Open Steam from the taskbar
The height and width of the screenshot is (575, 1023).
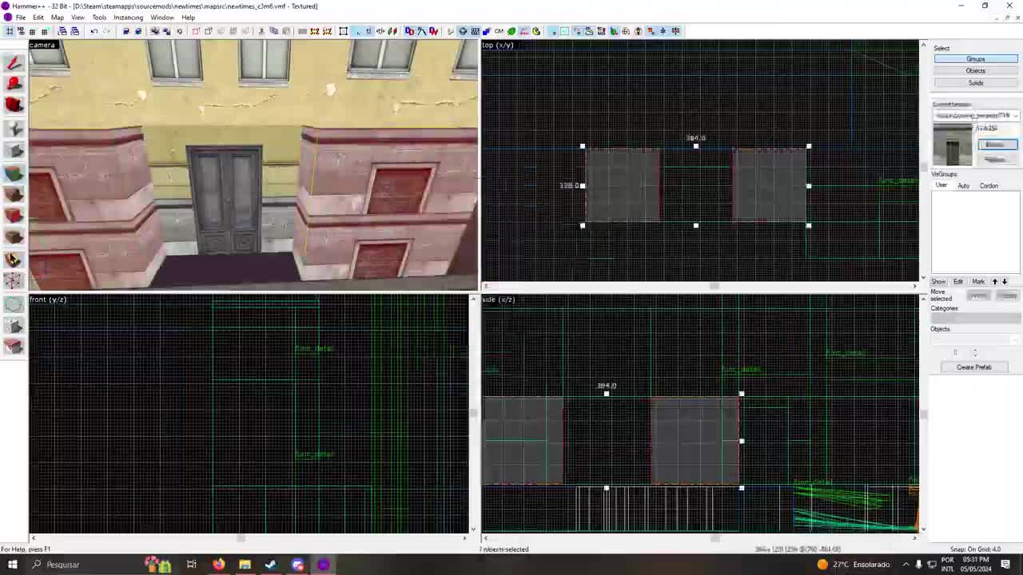coord(271,565)
